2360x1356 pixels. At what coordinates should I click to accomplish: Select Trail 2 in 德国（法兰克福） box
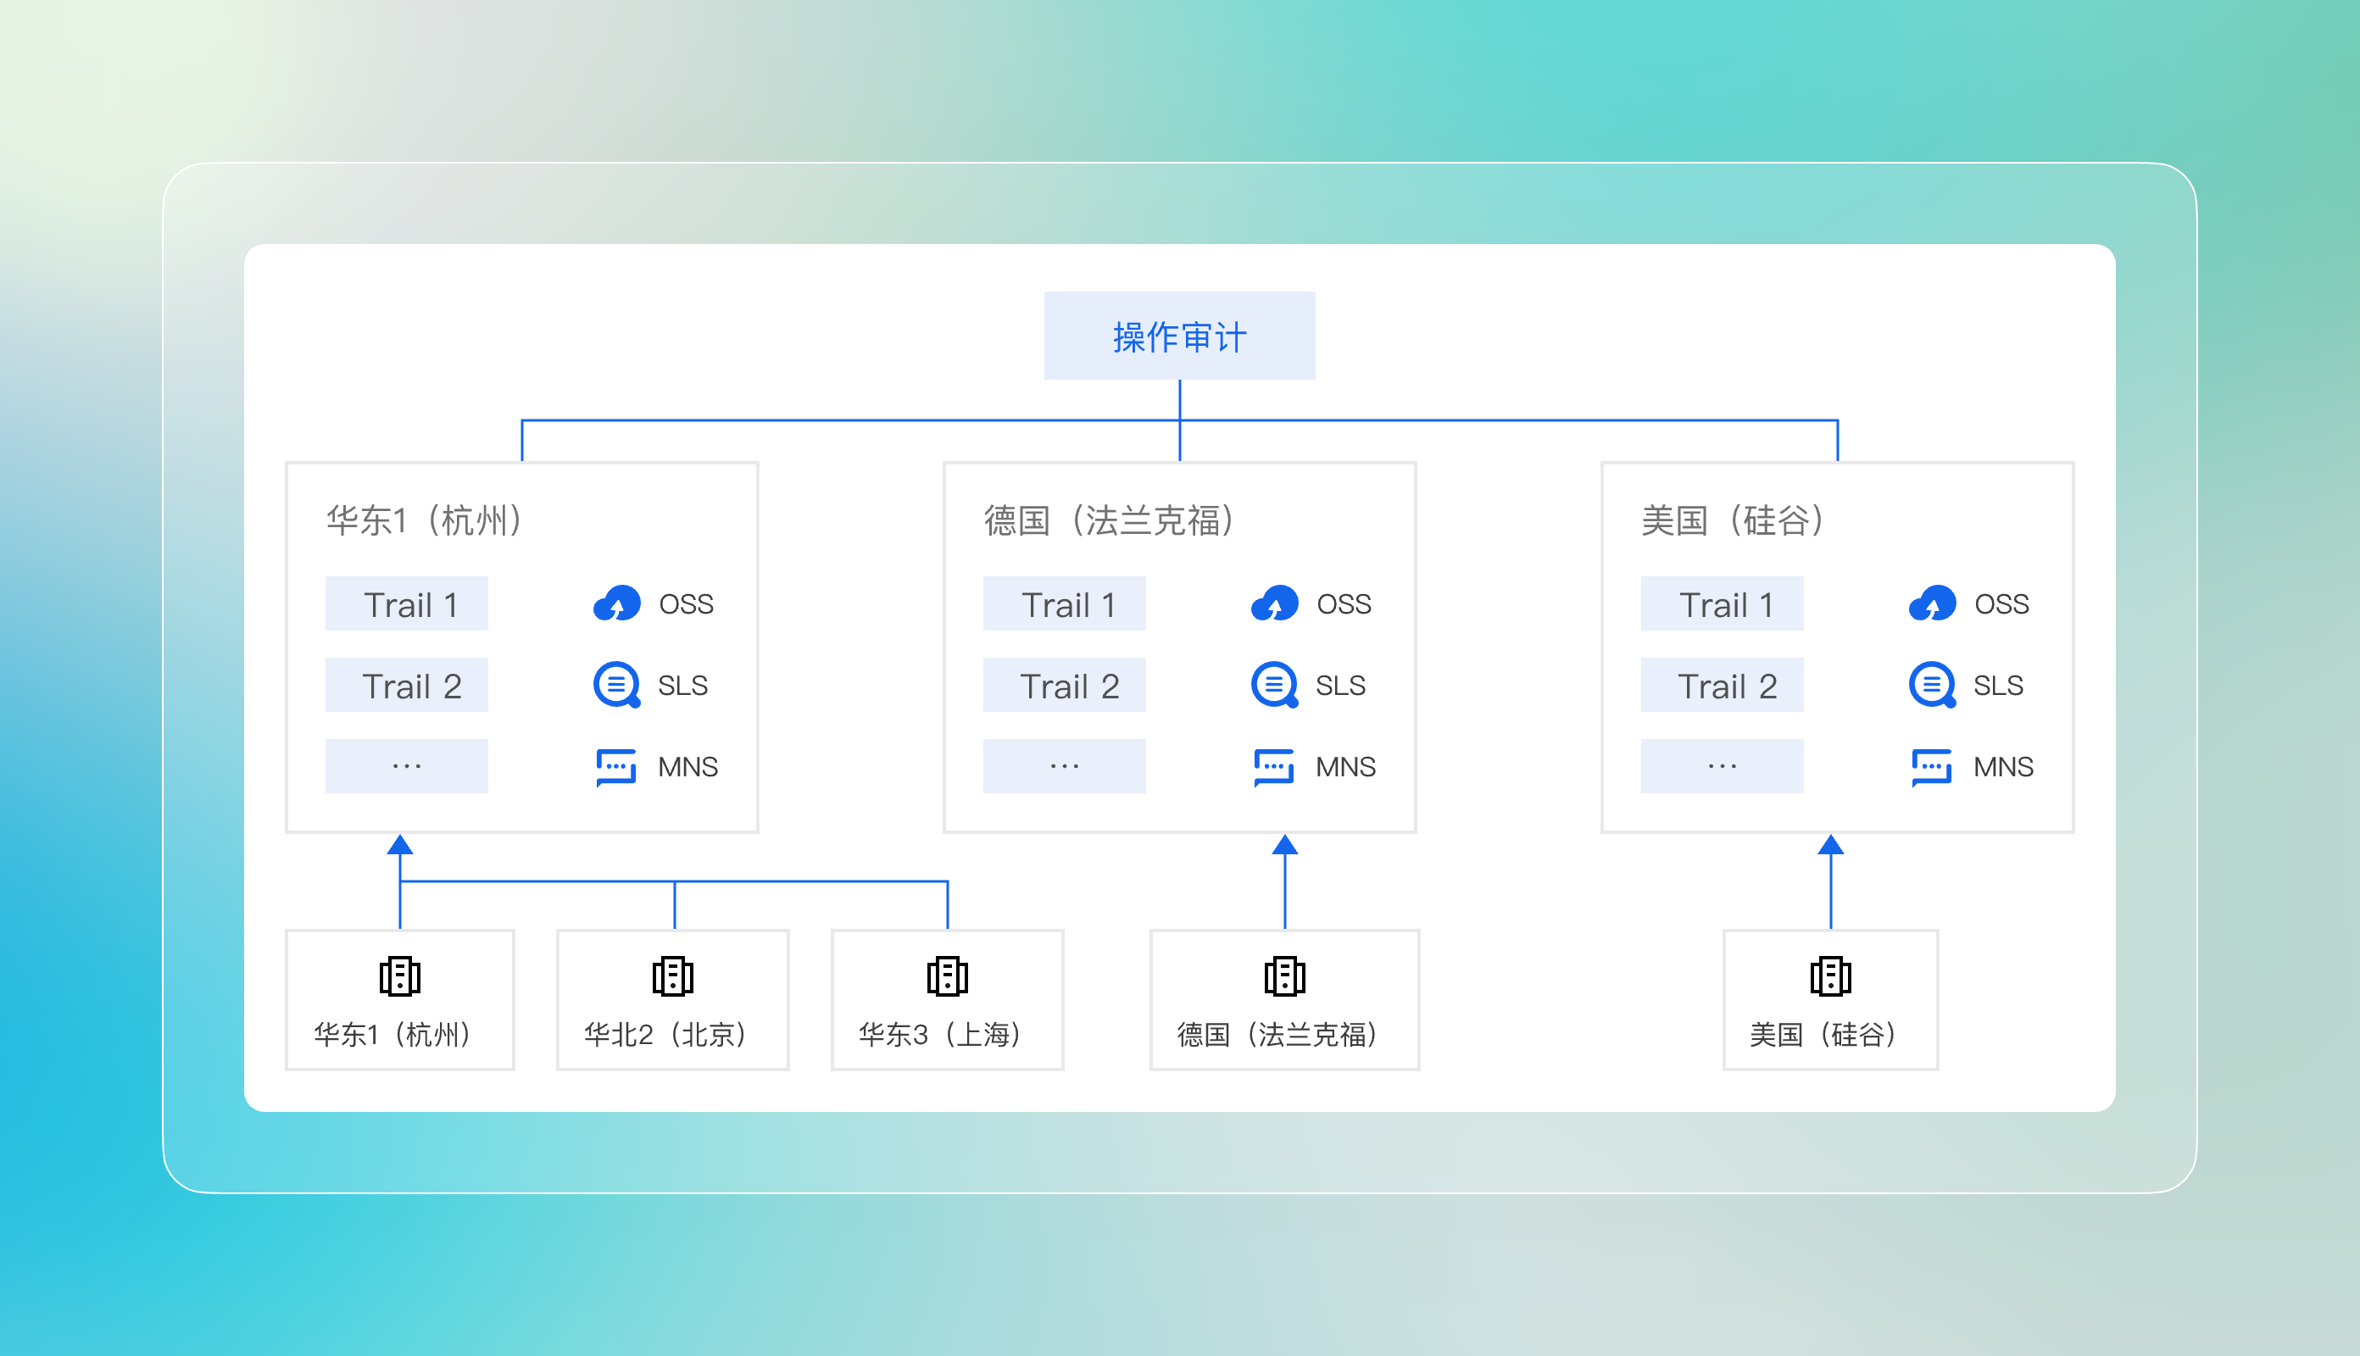[x=1065, y=686]
